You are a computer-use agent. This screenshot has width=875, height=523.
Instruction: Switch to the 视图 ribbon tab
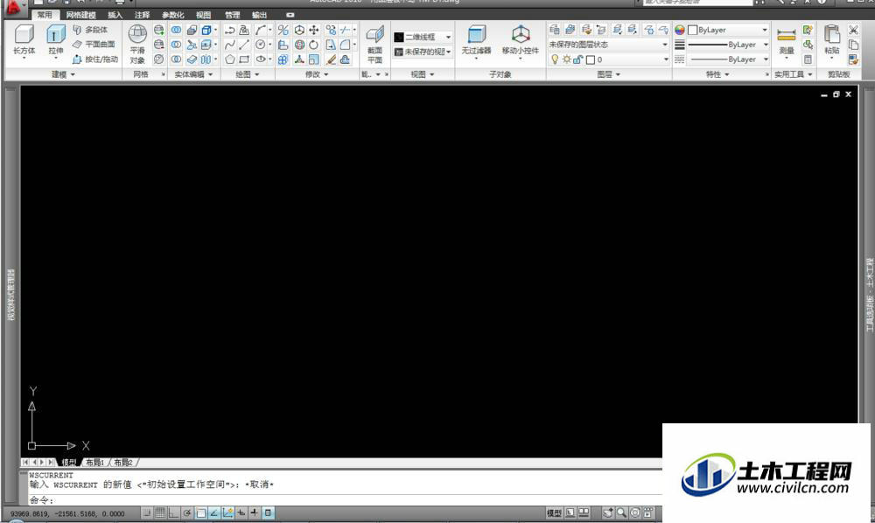(203, 15)
